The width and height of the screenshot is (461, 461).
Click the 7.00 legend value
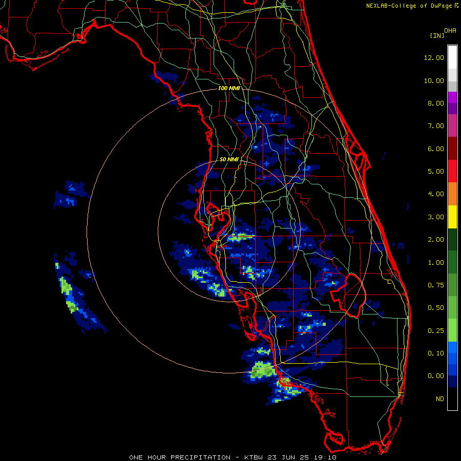pos(436,126)
